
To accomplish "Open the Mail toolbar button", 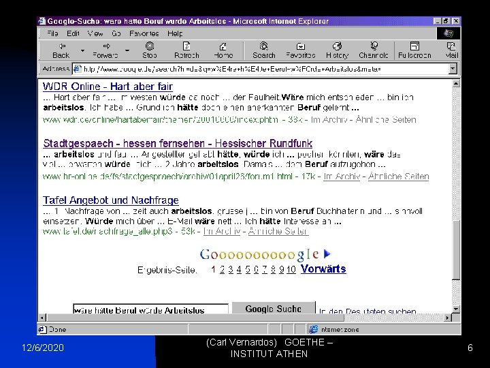I will tap(451, 50).
